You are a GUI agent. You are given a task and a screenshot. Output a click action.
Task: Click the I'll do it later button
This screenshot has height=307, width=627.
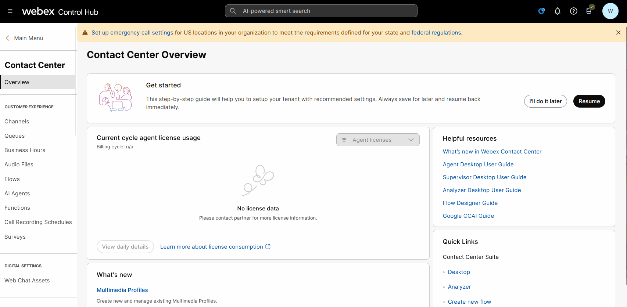tap(545, 101)
